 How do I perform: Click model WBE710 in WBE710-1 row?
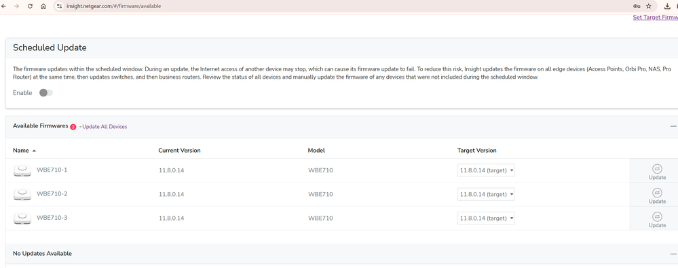coord(320,170)
